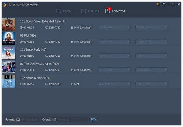
Task: Open the Add Files tab
Action: (90, 11)
